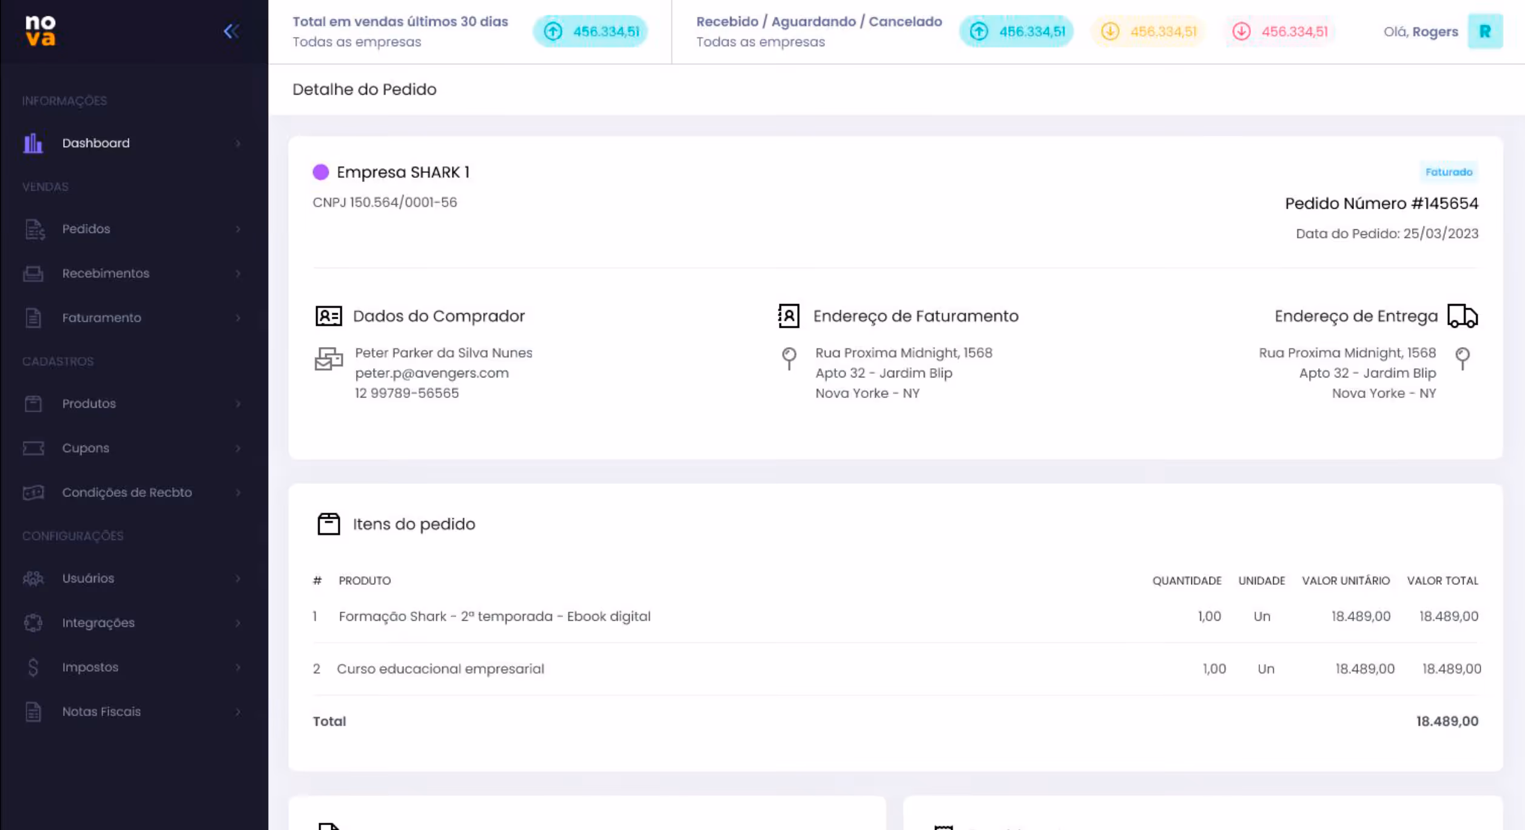Open the Faturamento menu item
The image size is (1525, 830).
pos(101,318)
